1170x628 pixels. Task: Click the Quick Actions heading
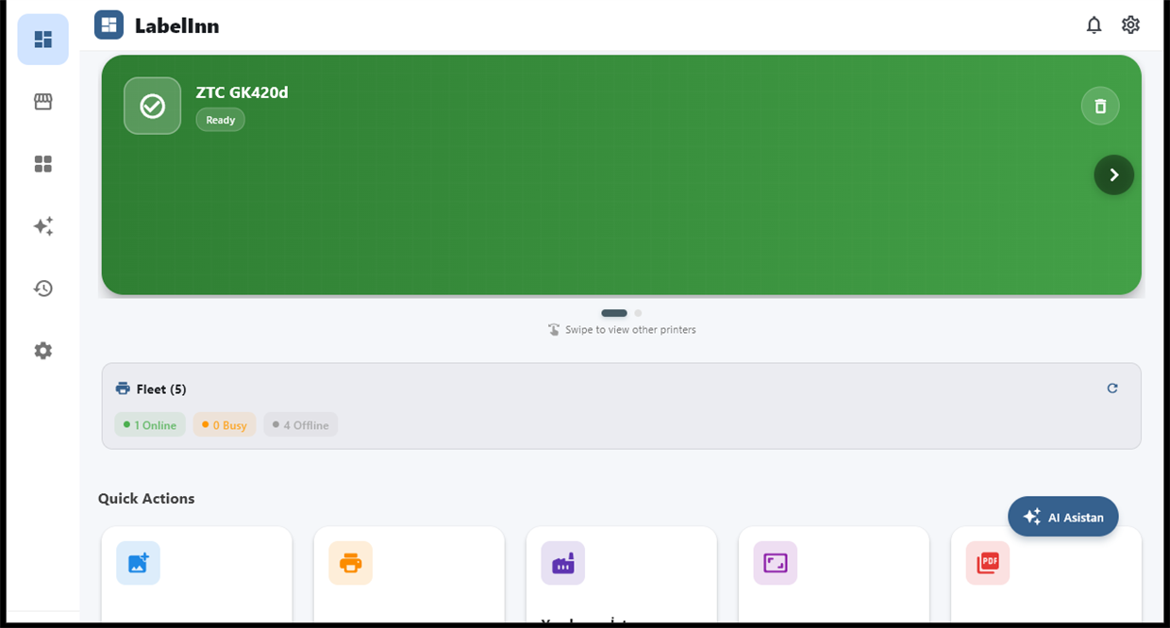[x=146, y=499]
